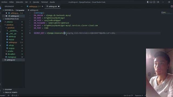The height and width of the screenshot is (97, 173).
Task: Click unsaved dot on settings.py tab
Action: [42, 6]
